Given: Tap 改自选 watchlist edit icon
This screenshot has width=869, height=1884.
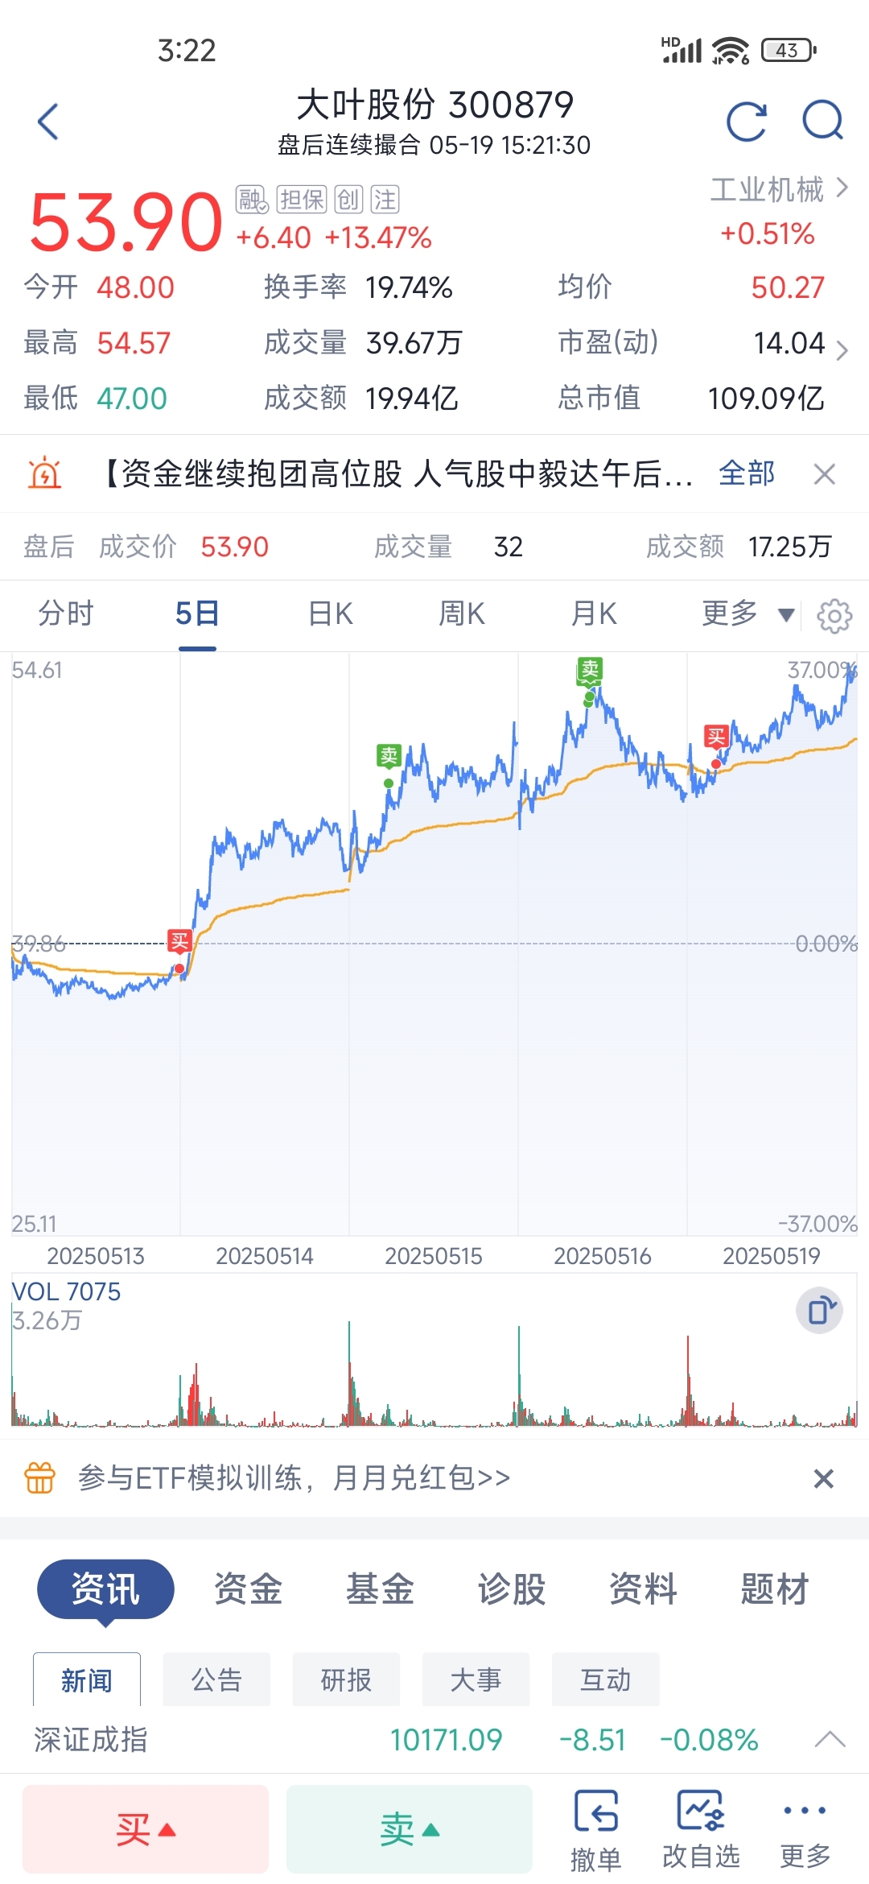Looking at the screenshot, I should tap(701, 1831).
